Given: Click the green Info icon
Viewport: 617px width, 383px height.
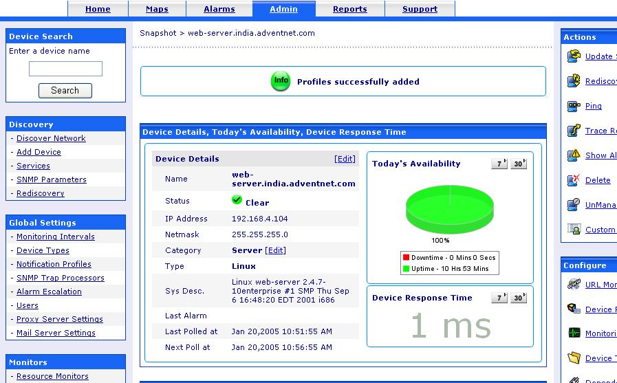Looking at the screenshot, I should click(x=280, y=81).
